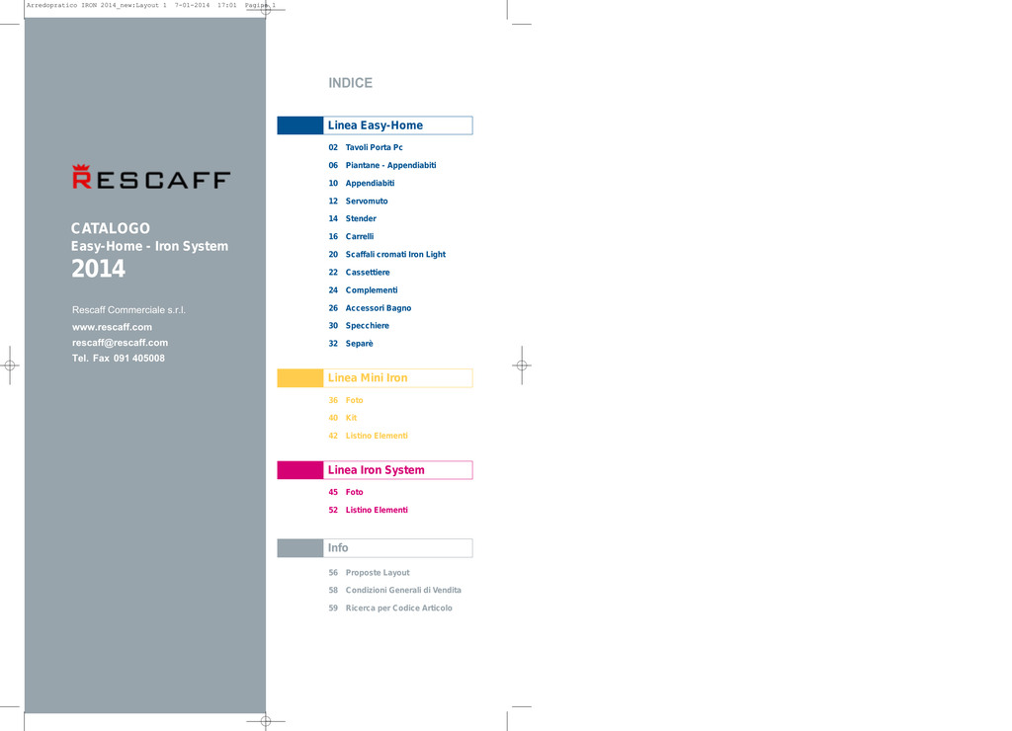Click the magenta swatch beside Linea Iron System

(300, 470)
